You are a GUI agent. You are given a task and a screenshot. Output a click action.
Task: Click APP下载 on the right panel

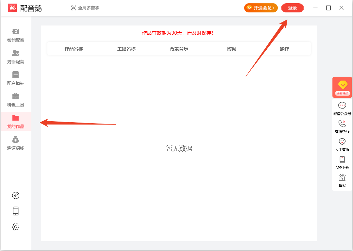pyautogui.click(x=342, y=163)
